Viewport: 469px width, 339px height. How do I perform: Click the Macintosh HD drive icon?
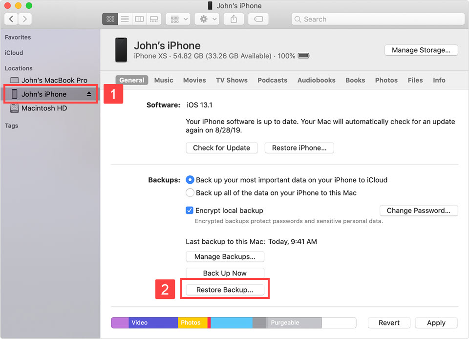coord(14,108)
